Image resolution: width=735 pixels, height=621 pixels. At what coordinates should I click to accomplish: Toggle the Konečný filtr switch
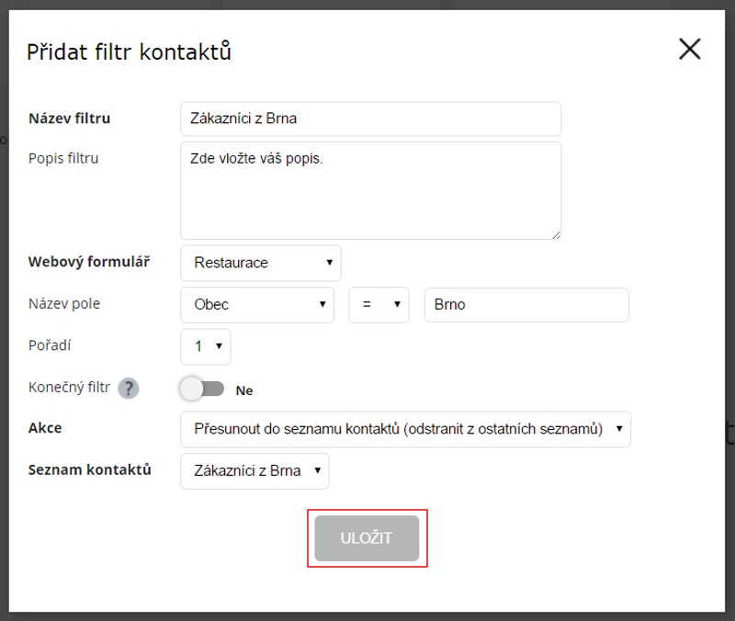point(202,389)
